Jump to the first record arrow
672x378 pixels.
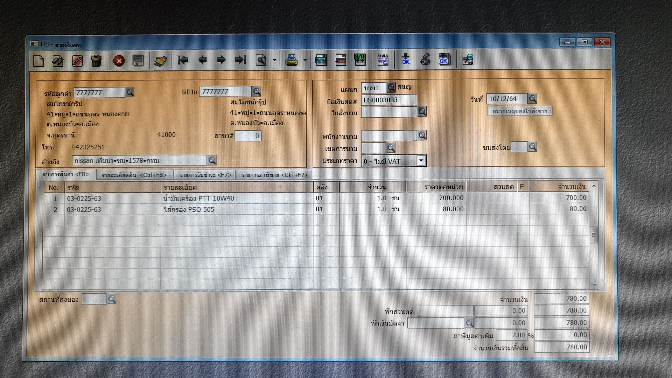(183, 60)
